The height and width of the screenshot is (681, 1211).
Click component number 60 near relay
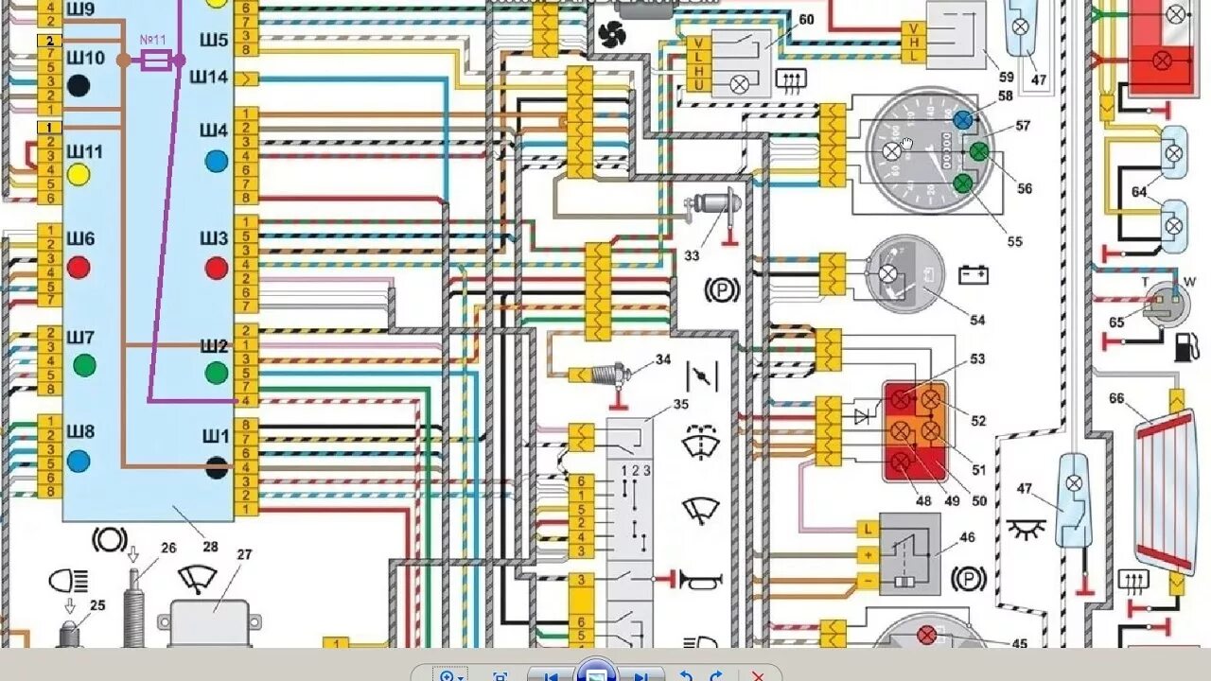[806, 20]
